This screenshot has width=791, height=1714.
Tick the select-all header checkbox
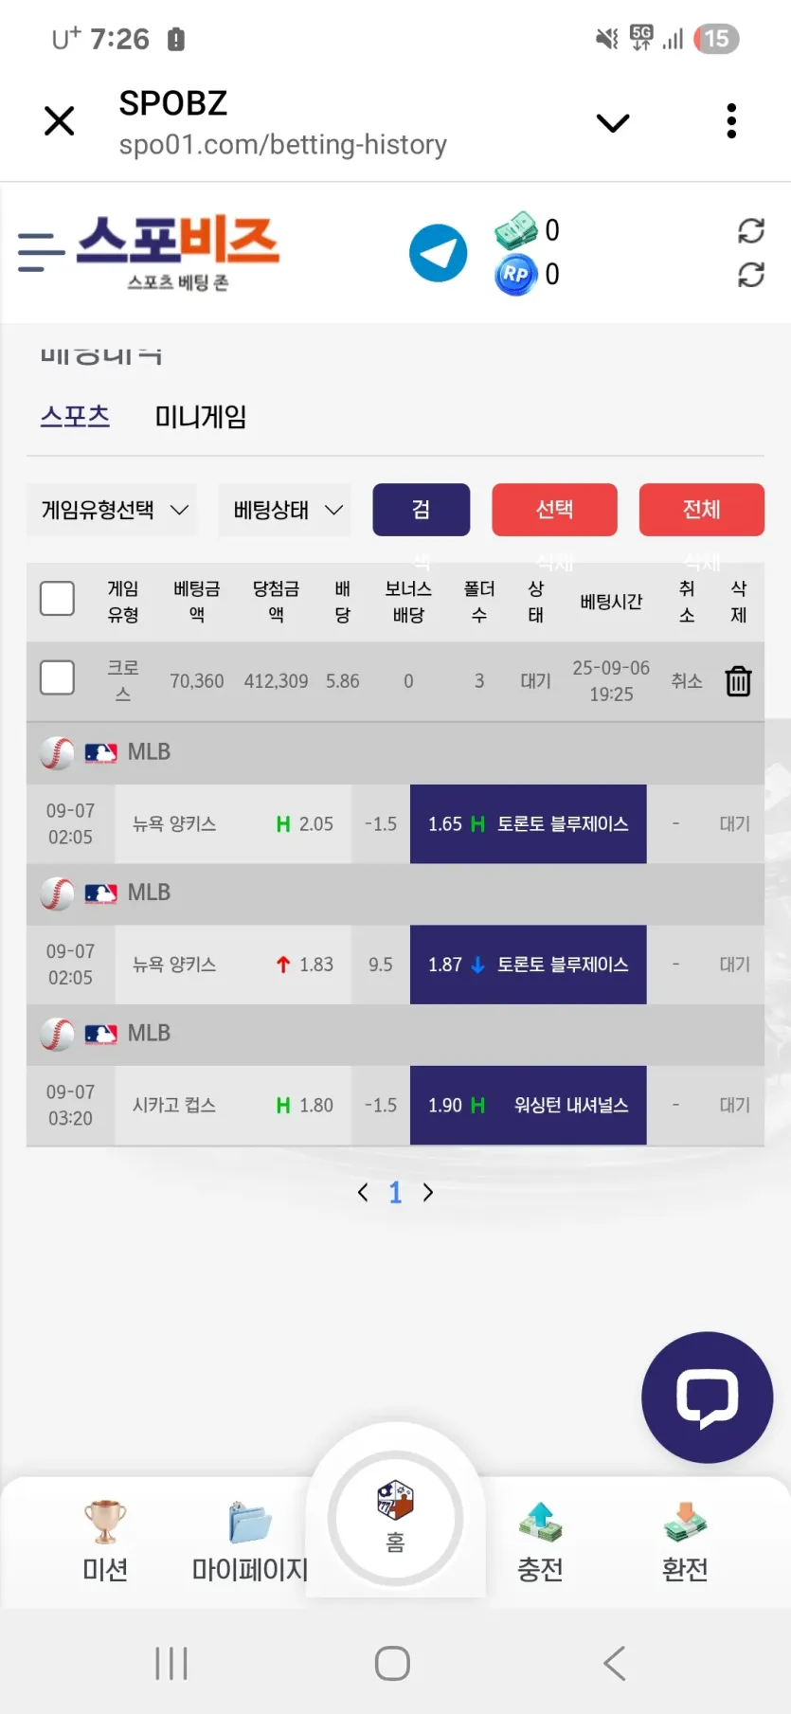(x=57, y=599)
